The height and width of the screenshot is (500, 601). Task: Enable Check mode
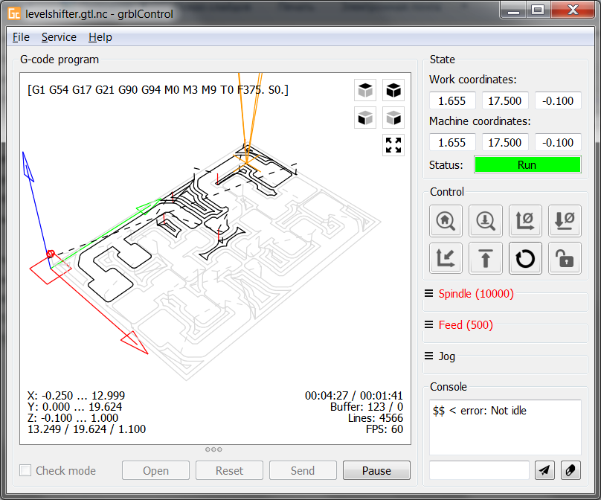25,470
